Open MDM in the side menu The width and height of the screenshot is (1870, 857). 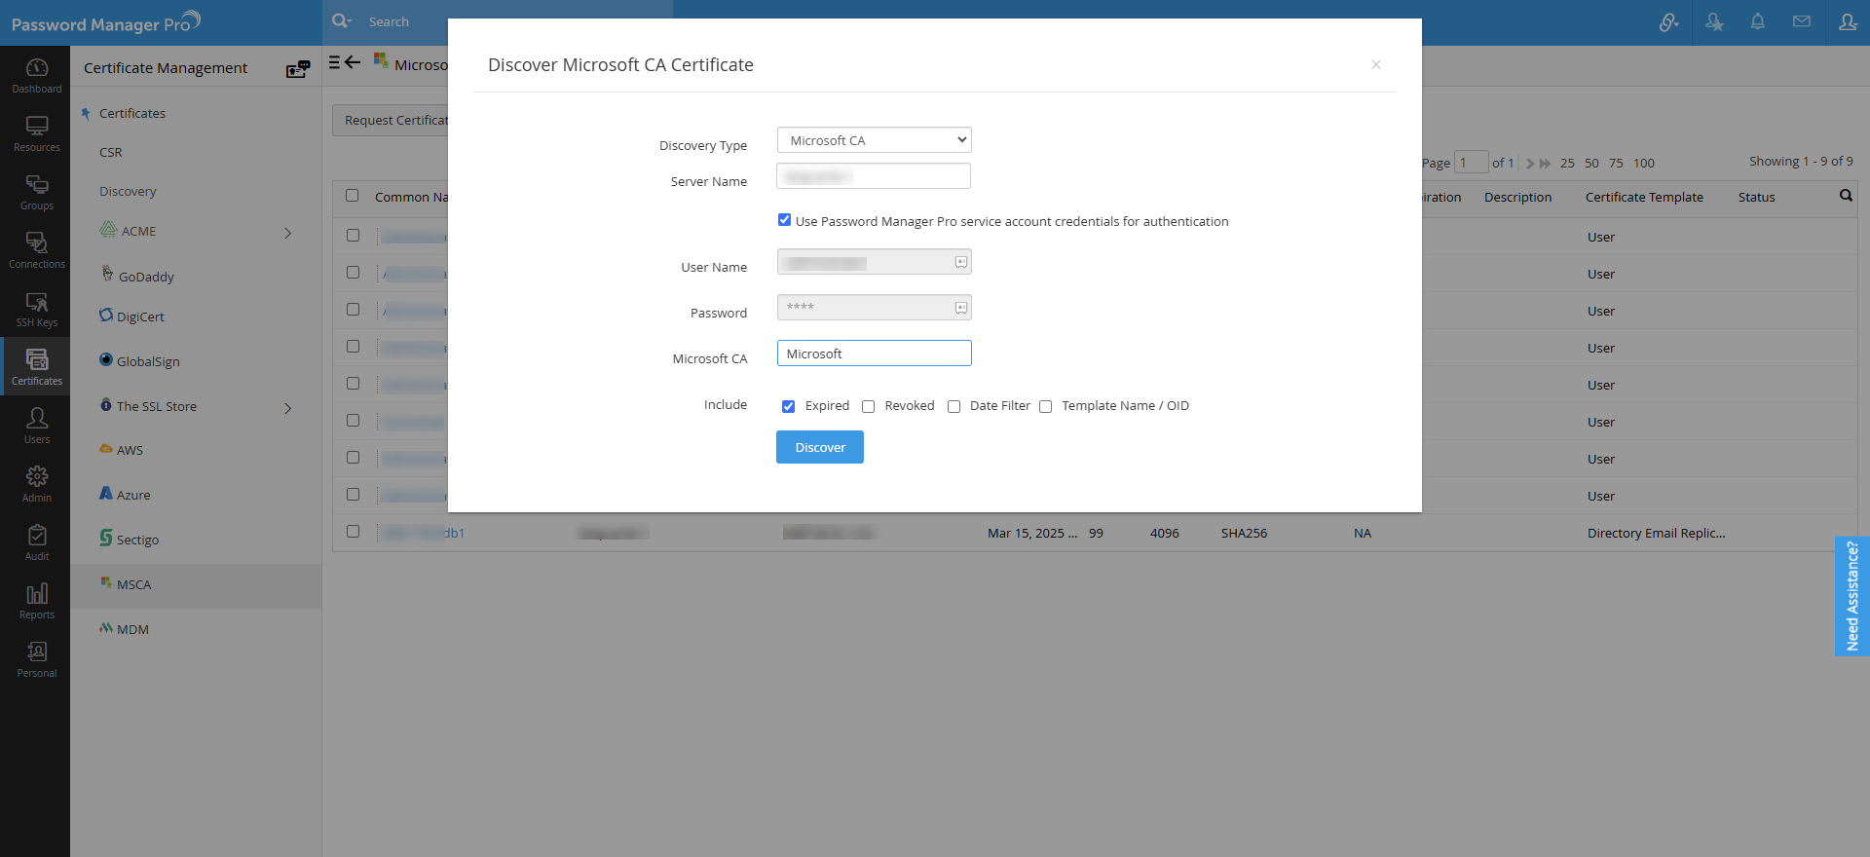pos(132,629)
